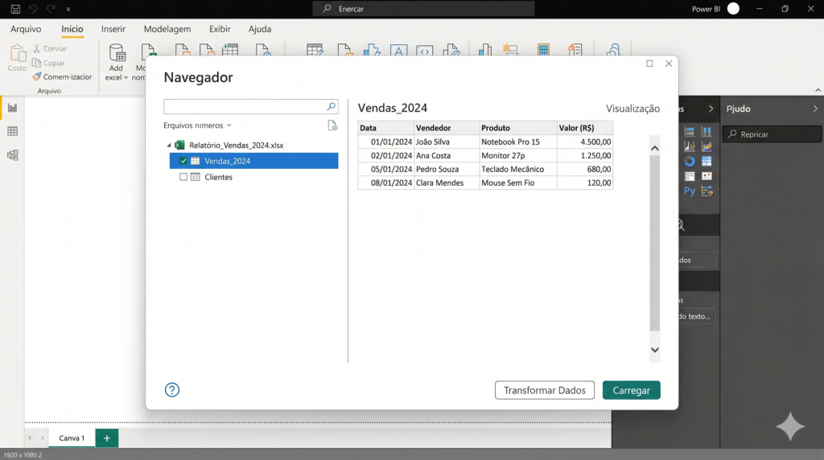Uncheck the Vendas_2024 checkbox

(183, 161)
